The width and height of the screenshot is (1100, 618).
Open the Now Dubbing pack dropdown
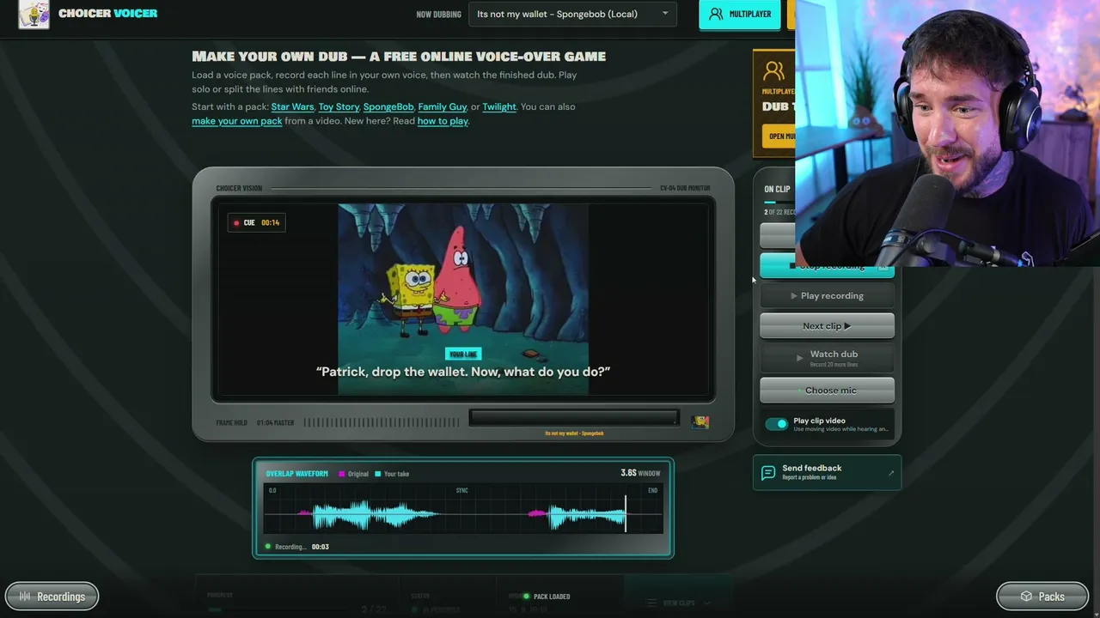pos(572,14)
